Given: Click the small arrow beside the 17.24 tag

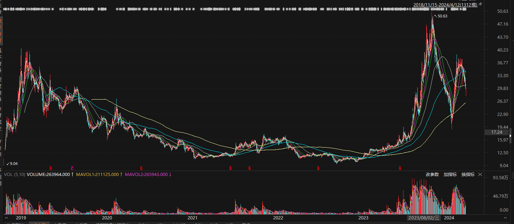Looking at the screenshot, I should (x=511, y=136).
